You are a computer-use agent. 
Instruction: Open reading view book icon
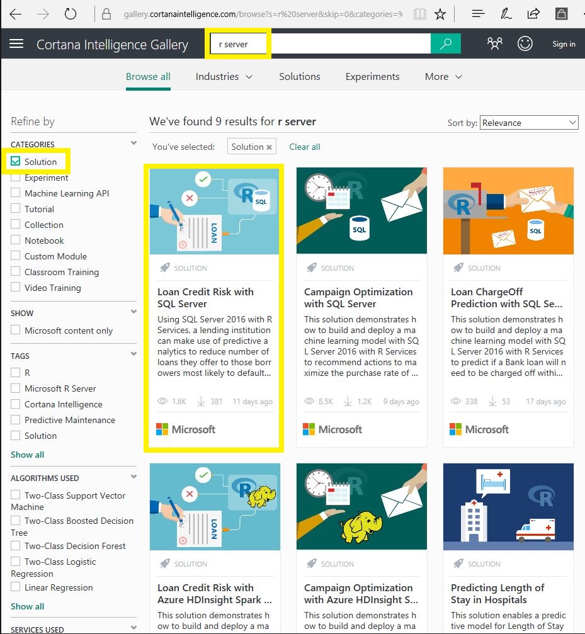(x=420, y=14)
